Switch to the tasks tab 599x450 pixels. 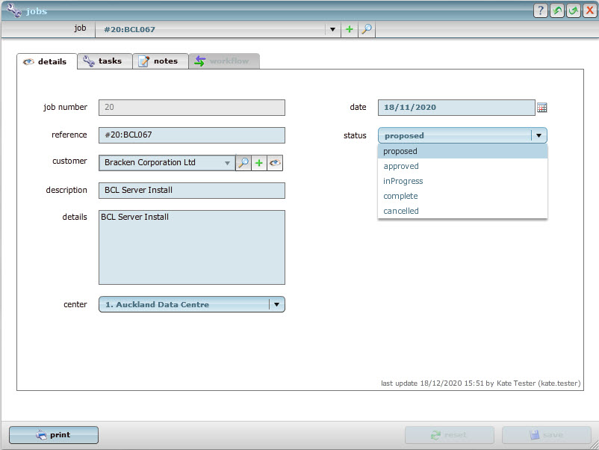pos(104,61)
